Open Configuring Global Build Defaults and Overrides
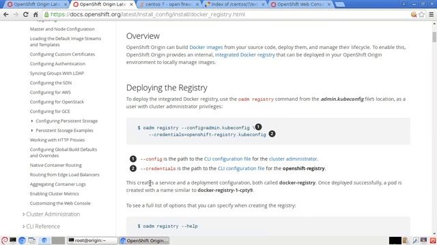 [x=64, y=152]
